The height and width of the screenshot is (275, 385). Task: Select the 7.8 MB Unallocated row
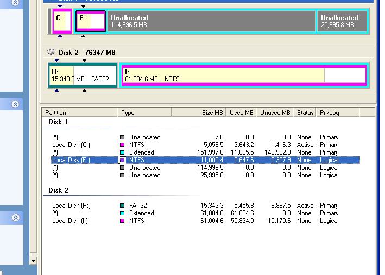tap(205, 137)
